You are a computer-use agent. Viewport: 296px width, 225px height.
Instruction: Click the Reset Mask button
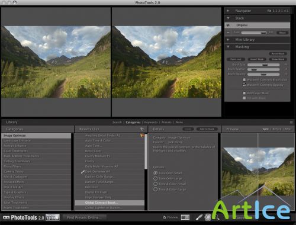pos(278,54)
